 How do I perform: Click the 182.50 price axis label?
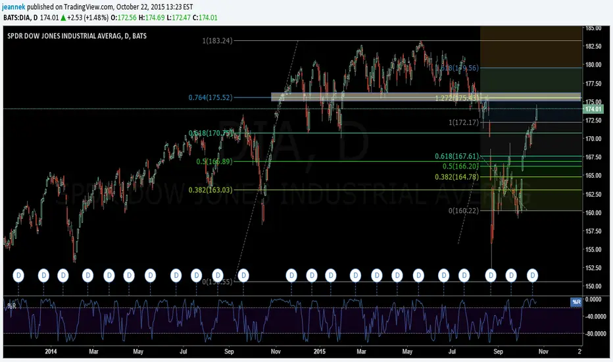tap(593, 46)
